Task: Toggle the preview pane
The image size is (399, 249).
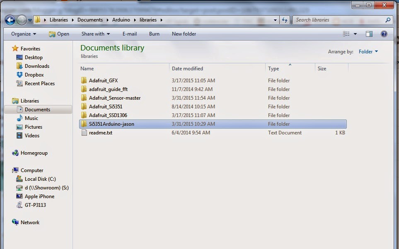Action: [369, 34]
